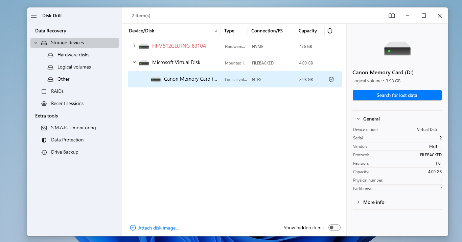Toggle the Show hidden items switch
The height and width of the screenshot is (242, 462).
pos(334,227)
